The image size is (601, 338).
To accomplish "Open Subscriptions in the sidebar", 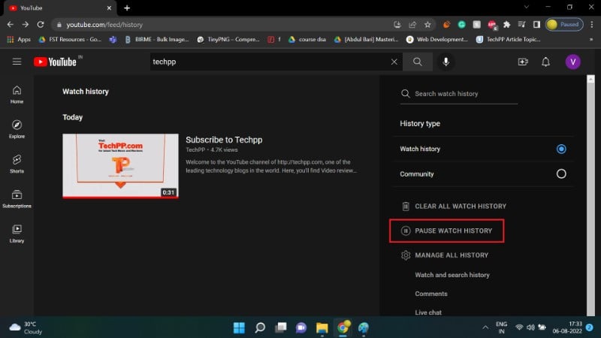I will tap(17, 199).
